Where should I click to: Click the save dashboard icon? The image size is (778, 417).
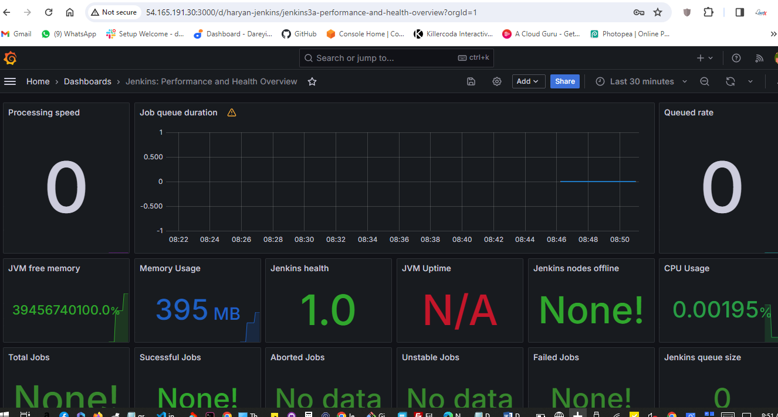coord(471,81)
